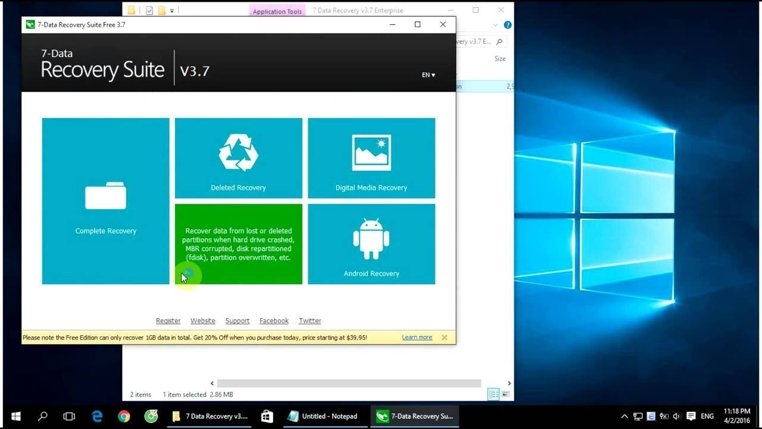The image size is (762, 429).
Task: Click the blue E tray icon
Action: (651, 416)
